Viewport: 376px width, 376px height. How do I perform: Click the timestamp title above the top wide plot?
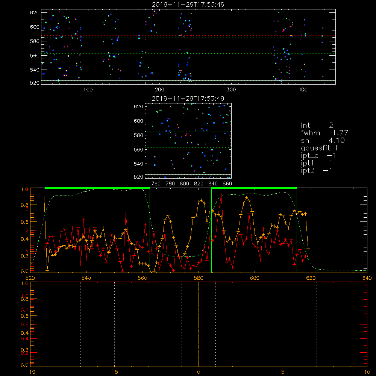pos(188,5)
